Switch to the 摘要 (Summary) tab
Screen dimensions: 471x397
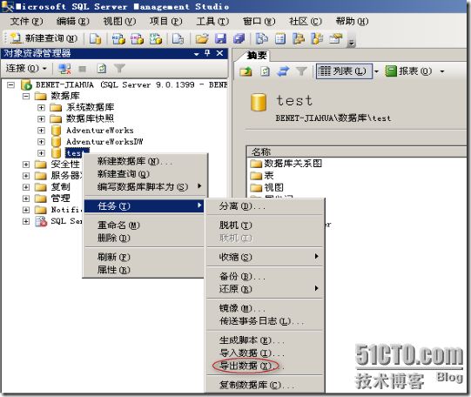tap(256, 56)
